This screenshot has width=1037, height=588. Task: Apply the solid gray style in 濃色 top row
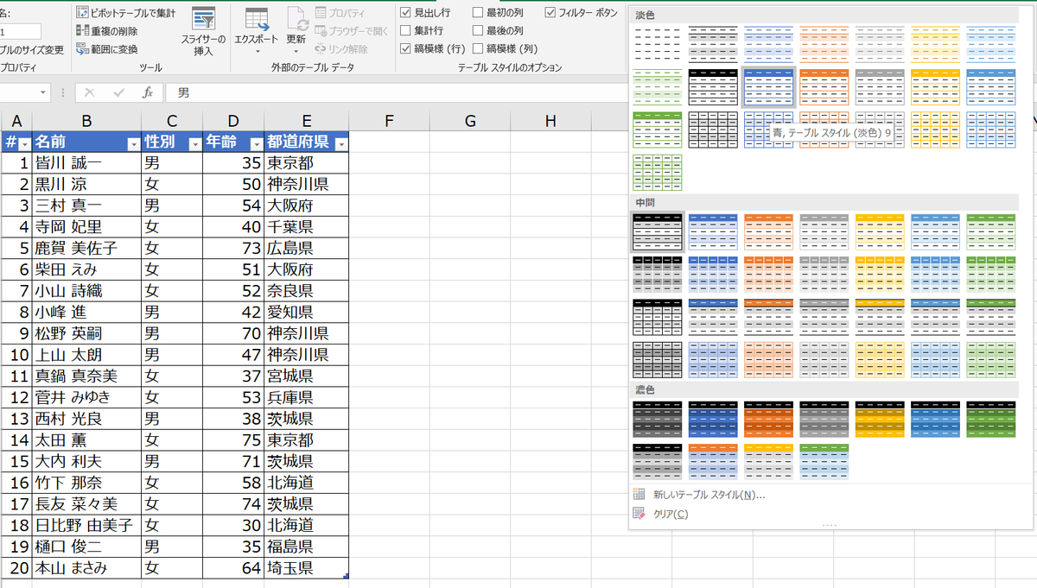pyautogui.click(x=824, y=419)
